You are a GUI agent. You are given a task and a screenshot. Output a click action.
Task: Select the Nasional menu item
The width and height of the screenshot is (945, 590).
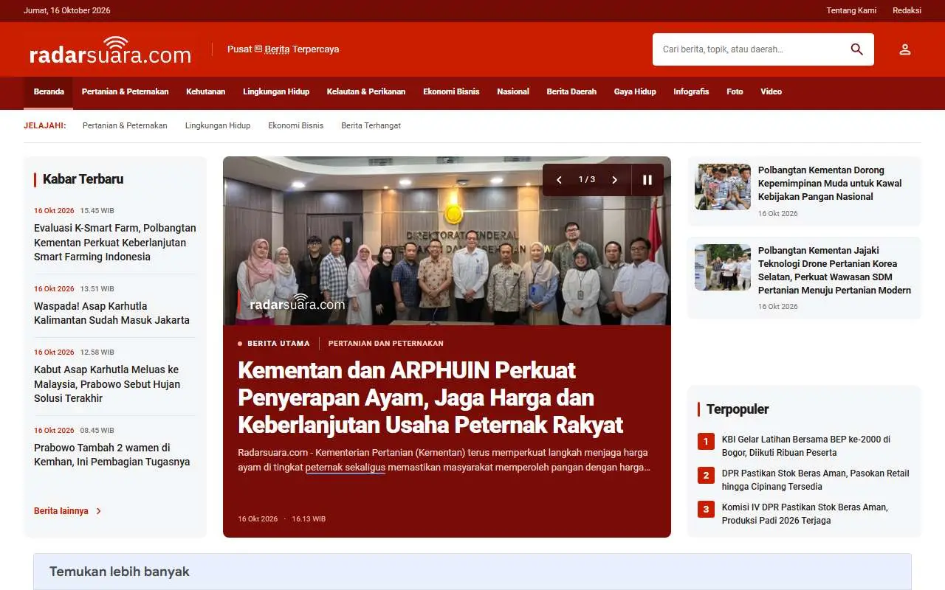click(513, 92)
